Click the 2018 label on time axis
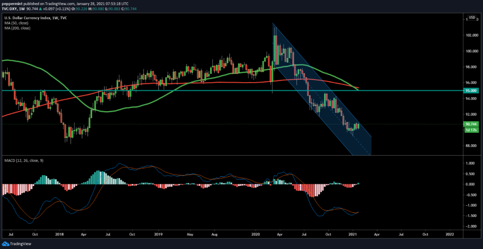The image size is (483, 249). 59,233
